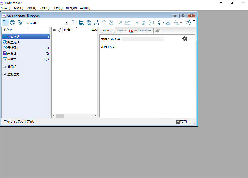Open the 编辑(E) menu

(18, 8)
